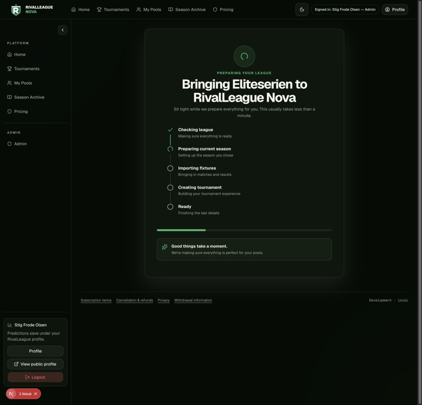Click the Development · local label

pos(388,300)
